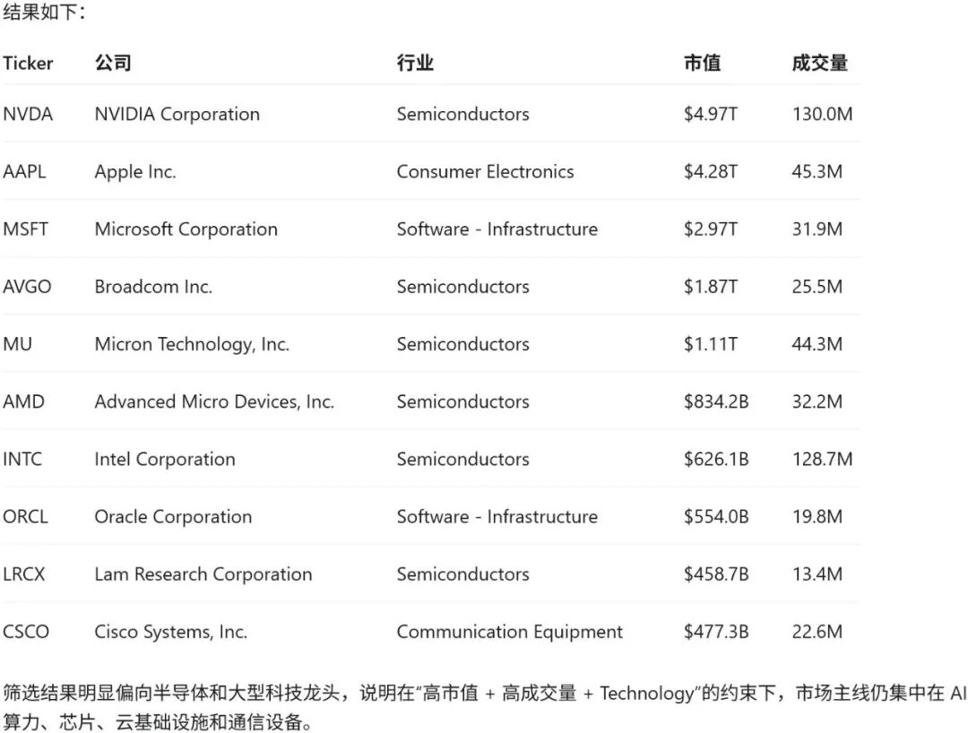Click the 公司 column header
The height and width of the screenshot is (733, 968).
tap(112, 63)
